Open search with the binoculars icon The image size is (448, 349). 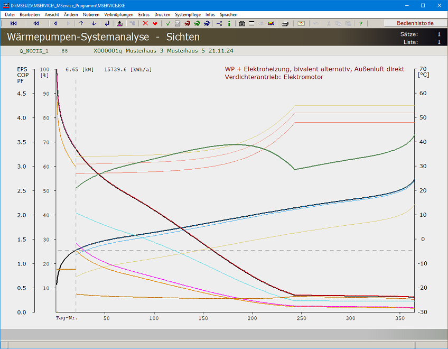coord(242,23)
